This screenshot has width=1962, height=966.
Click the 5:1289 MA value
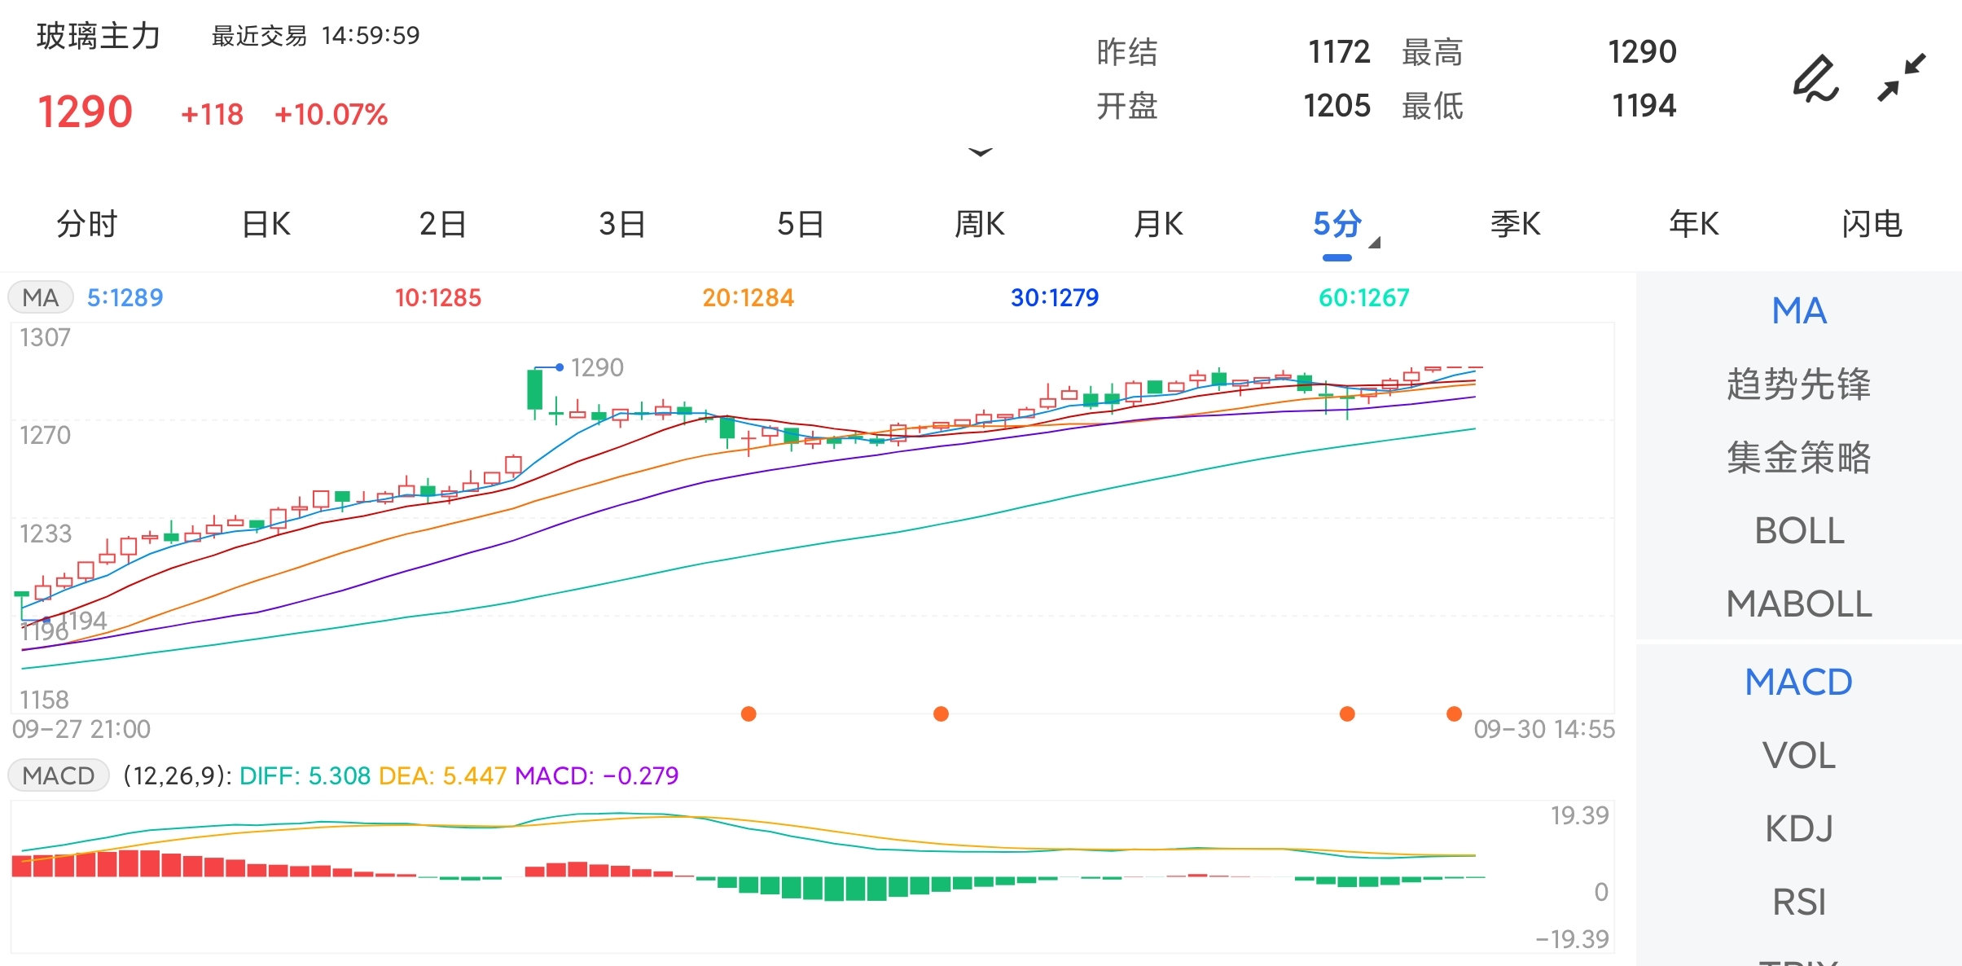(x=125, y=297)
